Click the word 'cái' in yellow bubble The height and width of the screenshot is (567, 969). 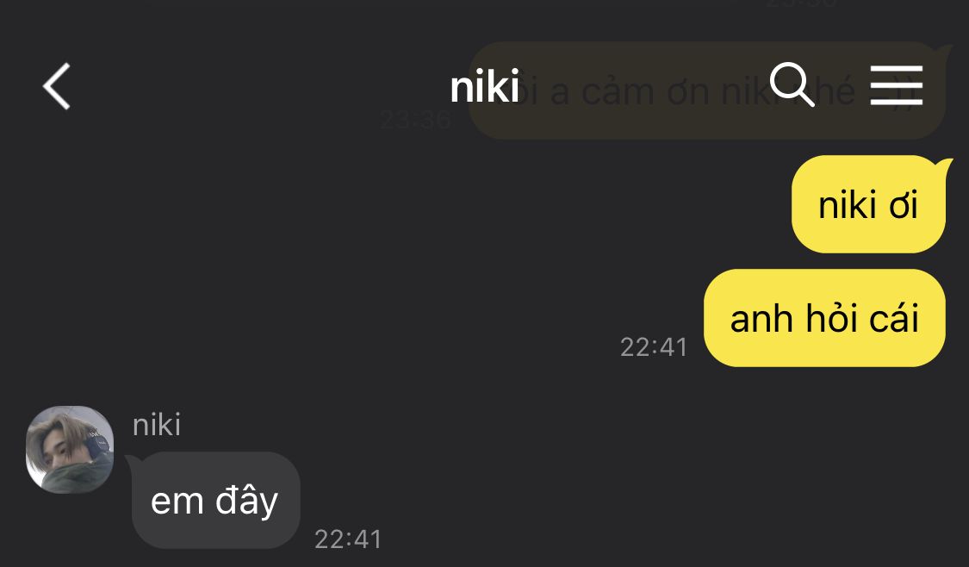(x=894, y=319)
